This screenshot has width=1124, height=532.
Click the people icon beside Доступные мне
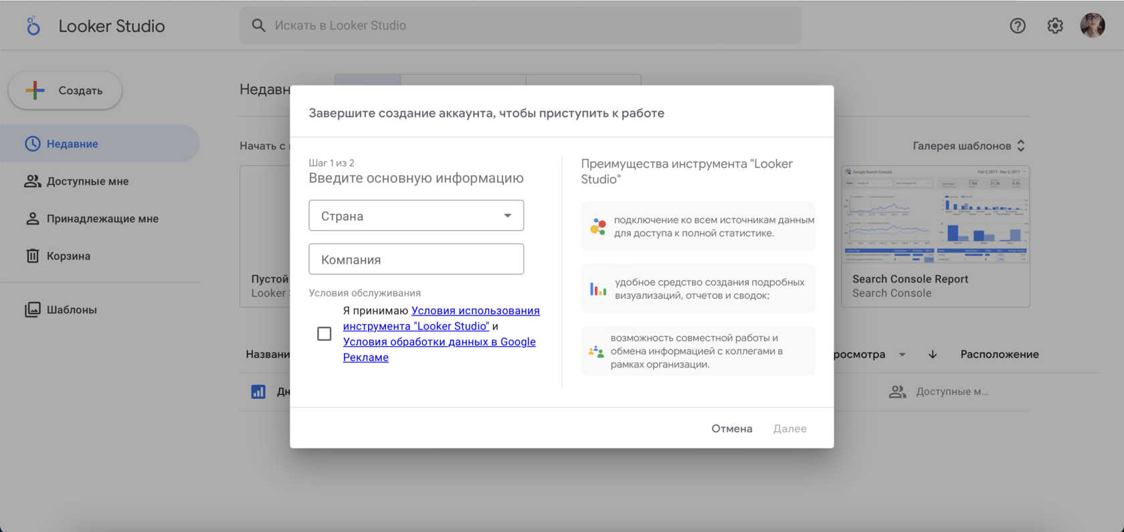click(33, 181)
